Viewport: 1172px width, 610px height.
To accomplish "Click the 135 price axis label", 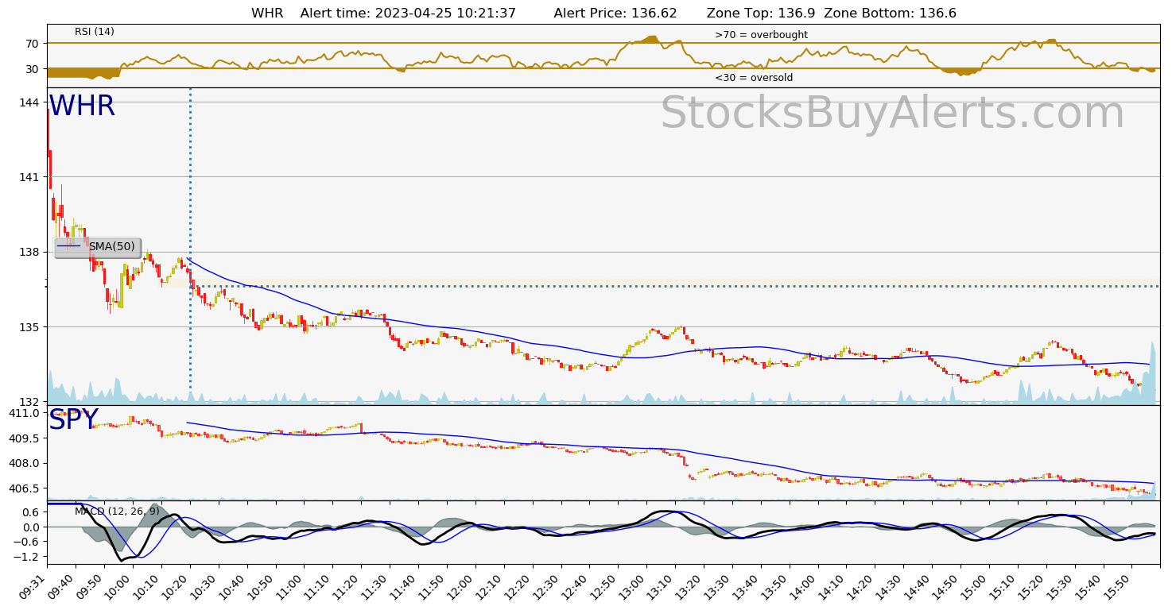I will point(30,327).
